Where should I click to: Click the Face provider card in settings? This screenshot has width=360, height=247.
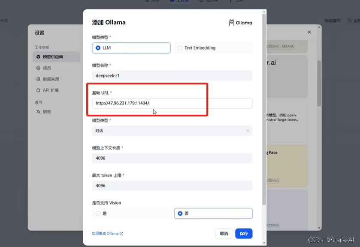tap(287, 166)
